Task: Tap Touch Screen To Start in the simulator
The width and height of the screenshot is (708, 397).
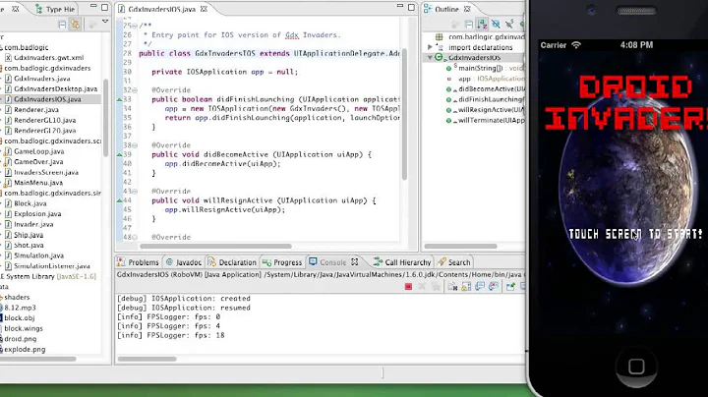Action: pyautogui.click(x=635, y=234)
